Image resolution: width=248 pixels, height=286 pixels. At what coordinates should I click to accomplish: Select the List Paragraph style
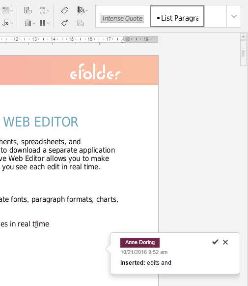pyautogui.click(x=177, y=16)
